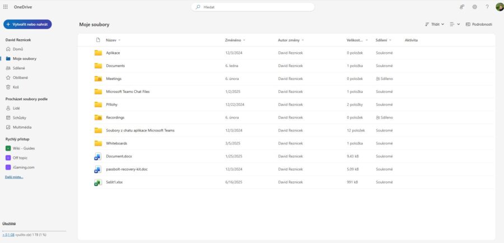Image resolution: width=504 pixels, height=243 pixels.
Task: Click the Meetings shared folder icon
Action: (98, 78)
